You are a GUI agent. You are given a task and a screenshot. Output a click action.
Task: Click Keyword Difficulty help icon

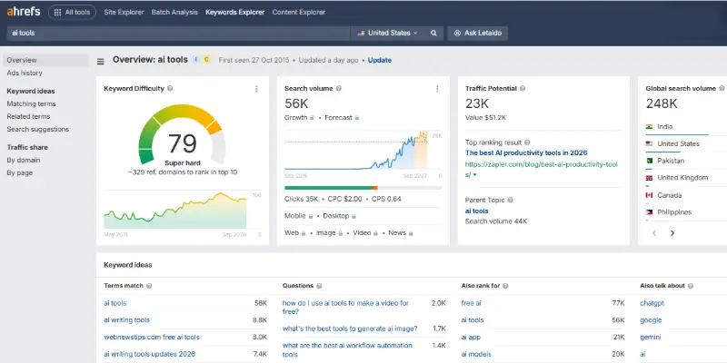click(170, 88)
